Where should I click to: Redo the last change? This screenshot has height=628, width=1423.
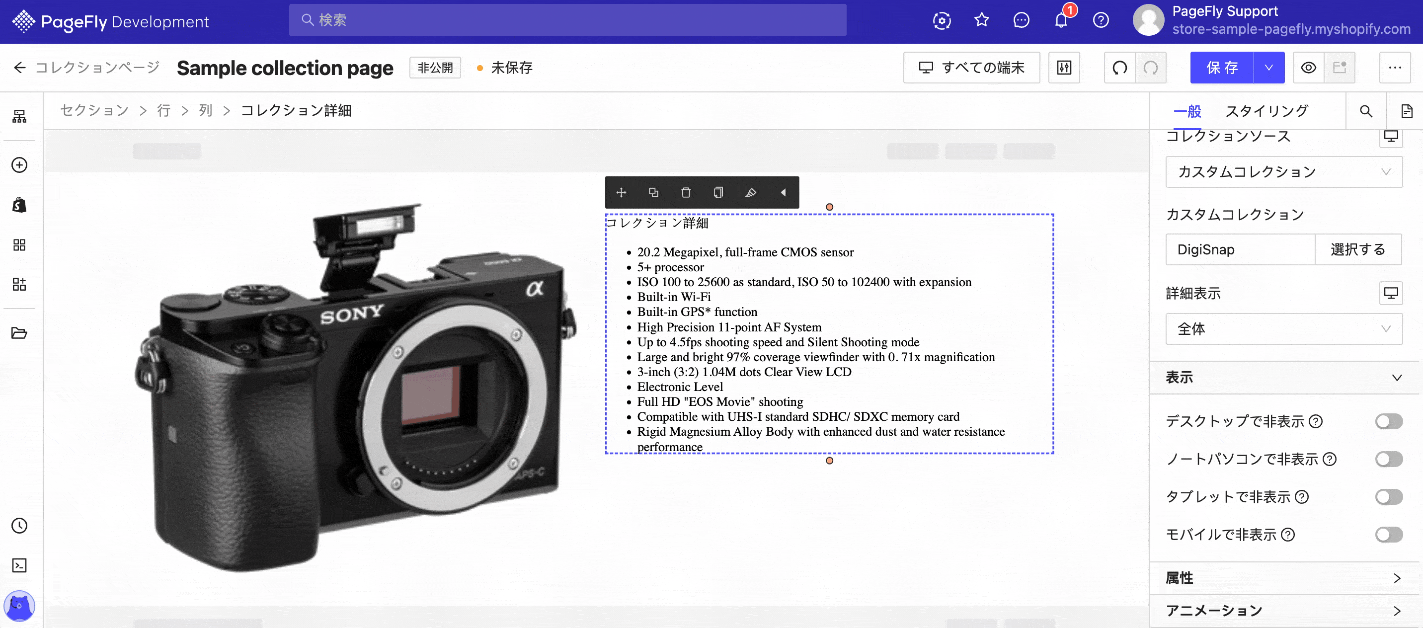[1151, 68]
